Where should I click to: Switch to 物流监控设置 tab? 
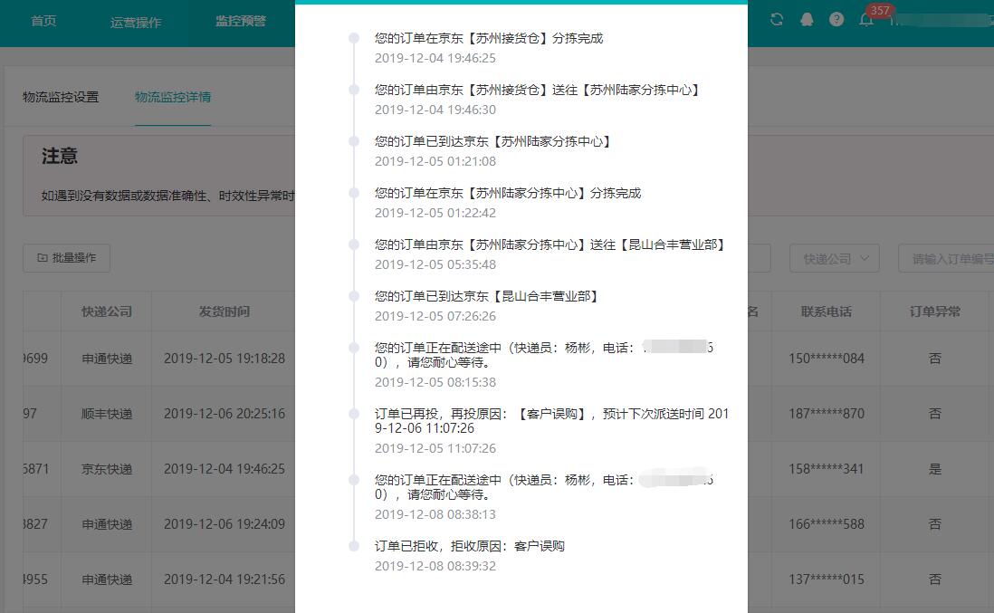point(61,97)
